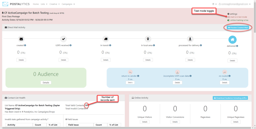Click the Postalytics envelope logo

[5, 4]
